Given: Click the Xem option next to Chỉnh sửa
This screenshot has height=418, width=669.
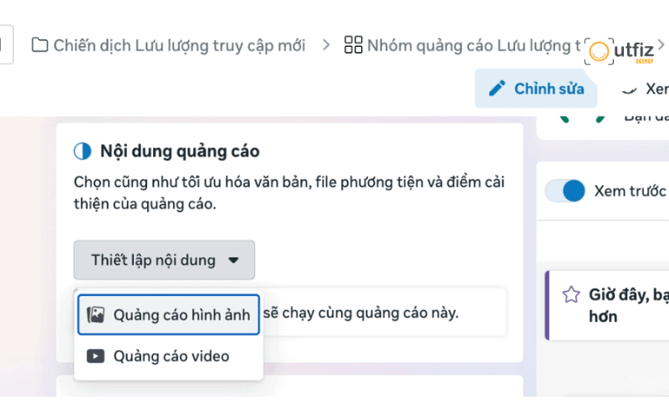Looking at the screenshot, I should [645, 89].
